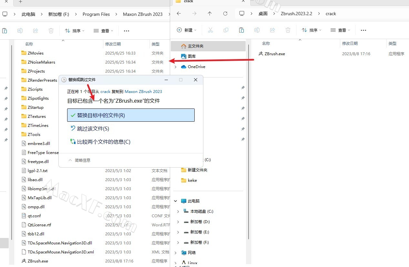
Task: Select 主文件夹 in the crack window sidebar
Action: [208, 46]
